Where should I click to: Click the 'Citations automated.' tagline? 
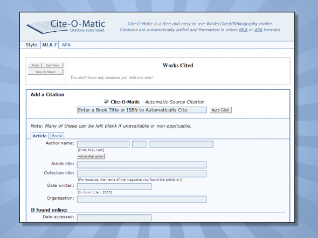coord(87,30)
